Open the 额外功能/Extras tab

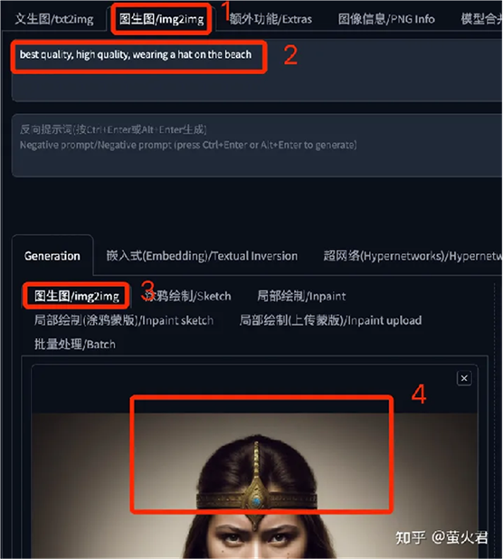(x=270, y=19)
